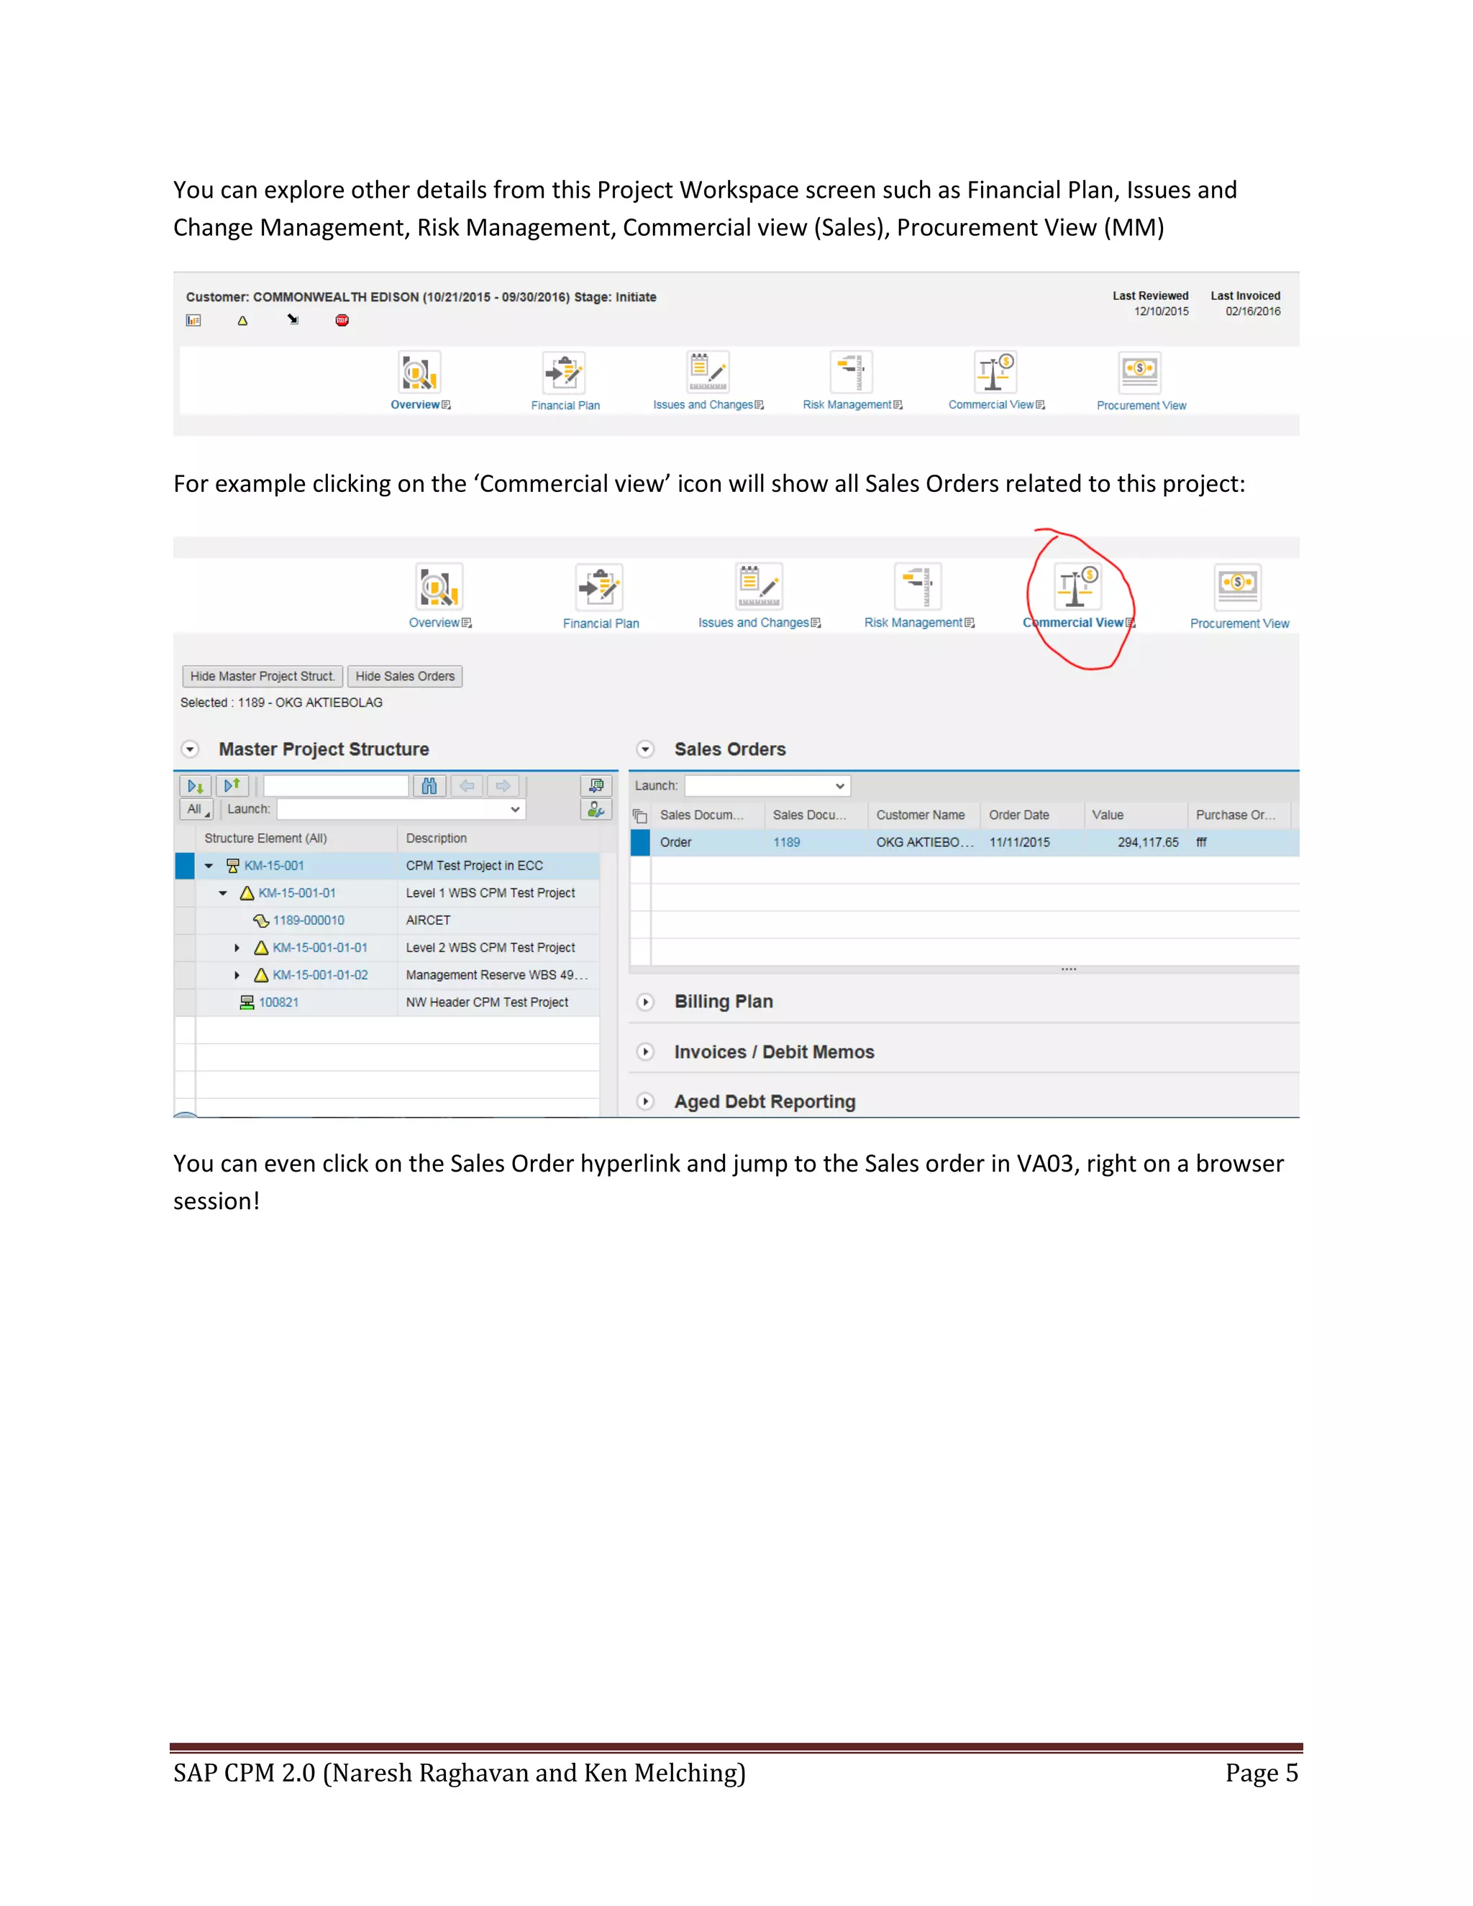Toggle row selector for Order 1189 row

[x=641, y=843]
